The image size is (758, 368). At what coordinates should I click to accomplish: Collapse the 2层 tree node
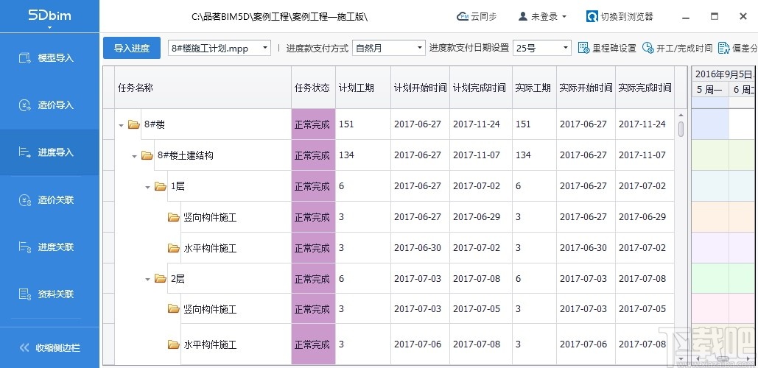147,279
